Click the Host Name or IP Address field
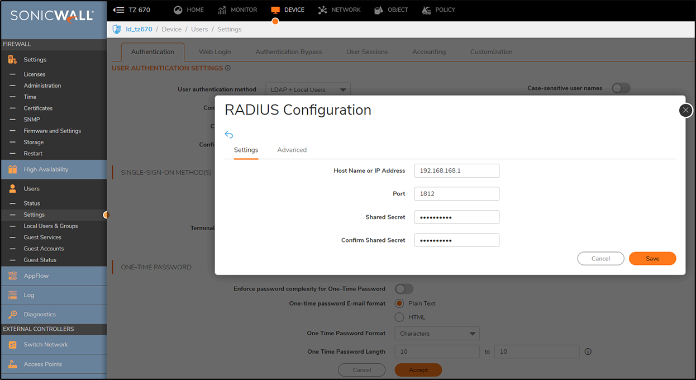The image size is (696, 380). 456,170
